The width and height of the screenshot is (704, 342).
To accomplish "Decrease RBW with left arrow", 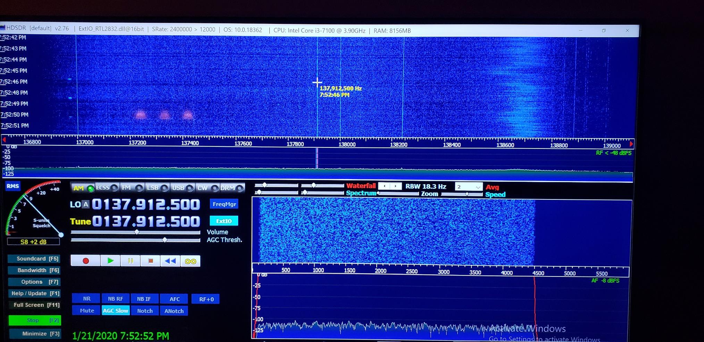I will point(384,186).
